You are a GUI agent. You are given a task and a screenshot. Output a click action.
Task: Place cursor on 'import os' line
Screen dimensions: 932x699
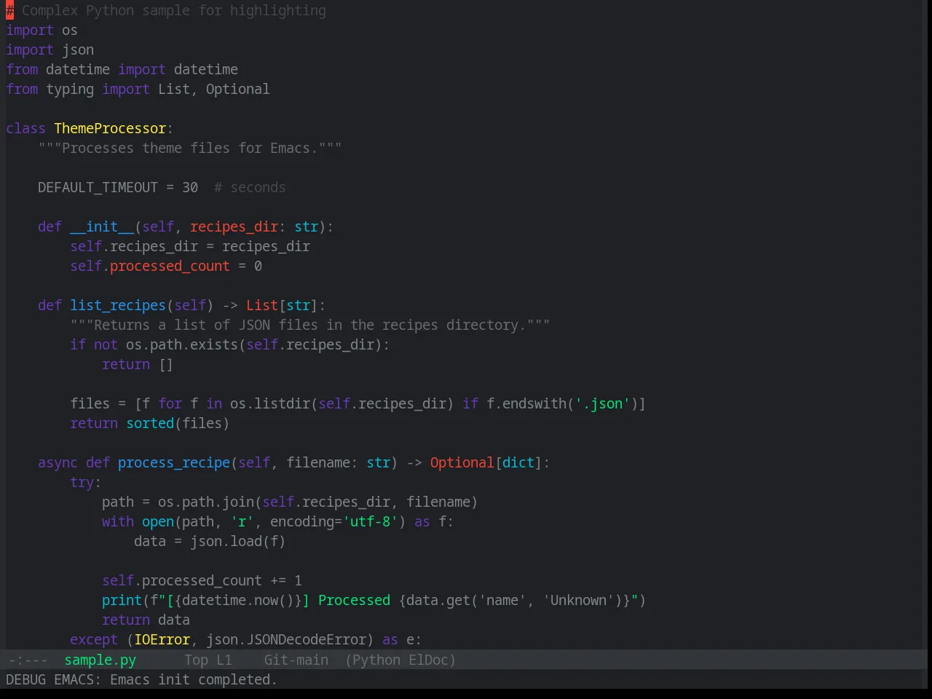(42, 30)
